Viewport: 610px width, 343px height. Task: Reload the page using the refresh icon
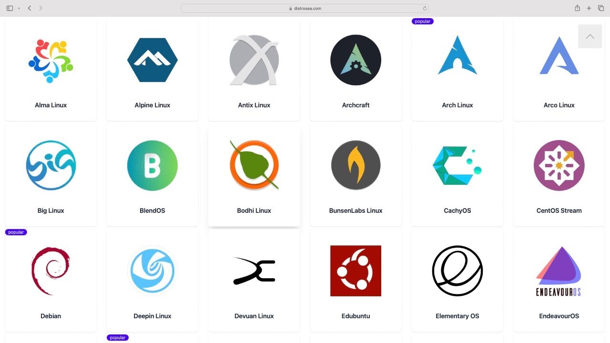coord(425,8)
